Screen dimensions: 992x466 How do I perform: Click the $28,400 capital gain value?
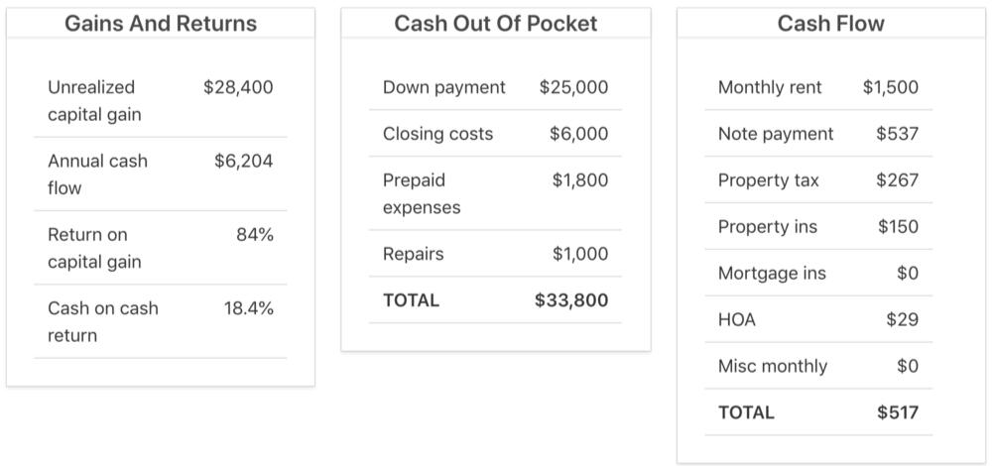point(238,87)
